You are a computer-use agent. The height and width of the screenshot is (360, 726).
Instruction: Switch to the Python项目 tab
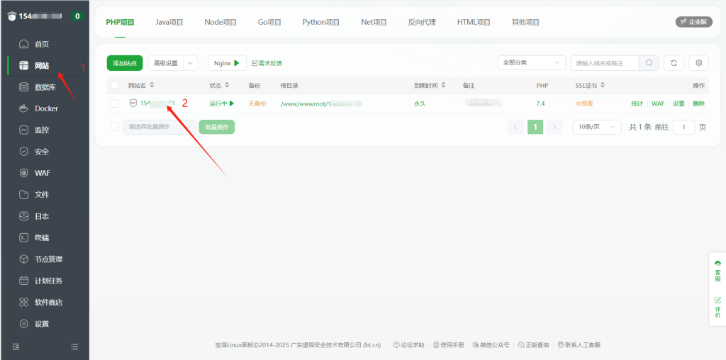(x=321, y=22)
